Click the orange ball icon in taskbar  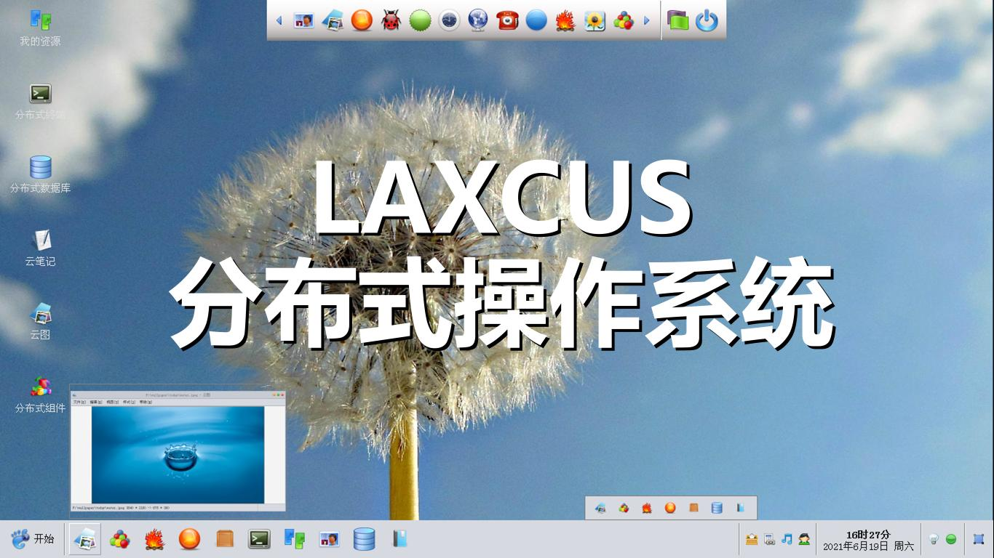189,539
